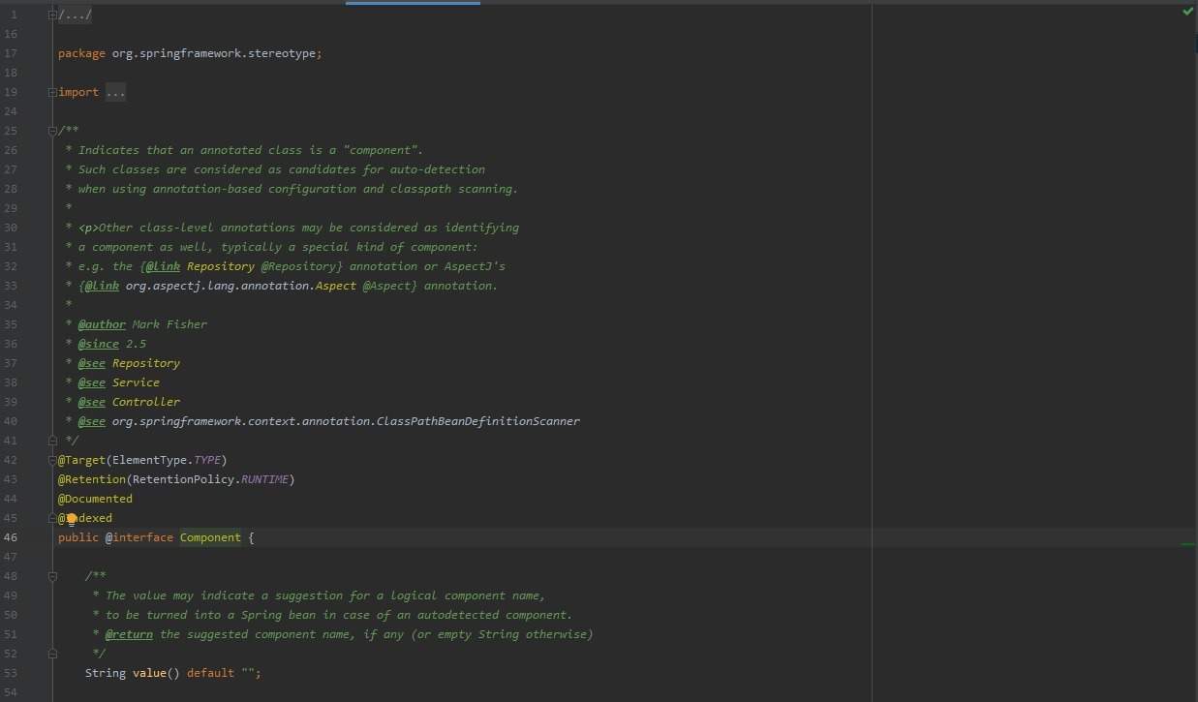This screenshot has width=1198, height=702.
Task: Click line number 46 in the gutter
Action: point(11,537)
